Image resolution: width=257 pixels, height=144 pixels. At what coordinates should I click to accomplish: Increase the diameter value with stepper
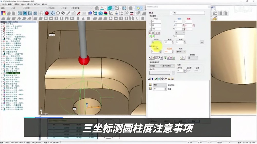point(173,42)
